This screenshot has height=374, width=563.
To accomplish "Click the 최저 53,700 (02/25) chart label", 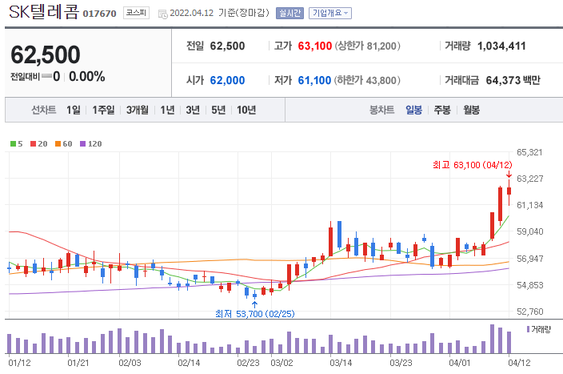I will click(254, 314).
